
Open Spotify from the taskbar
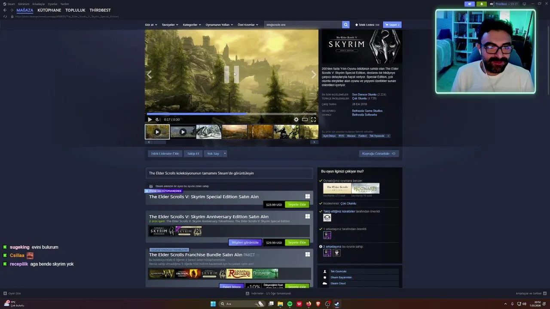(290, 304)
